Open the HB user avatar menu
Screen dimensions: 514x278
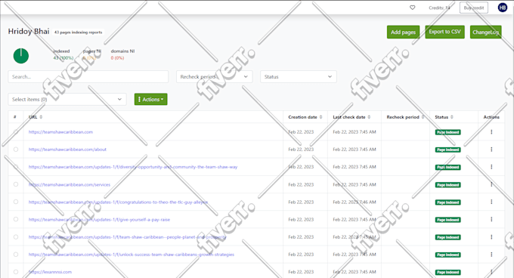(x=502, y=8)
